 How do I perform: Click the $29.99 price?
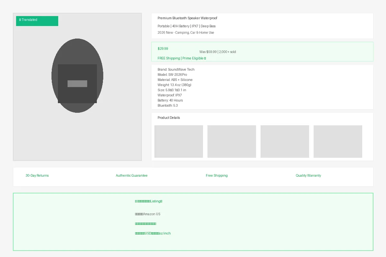[163, 49]
